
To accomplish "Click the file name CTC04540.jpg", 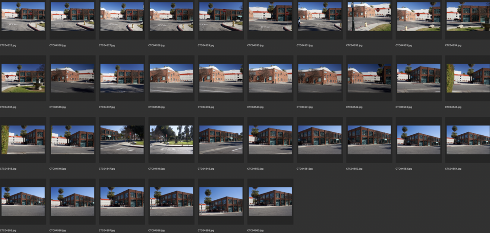I will [x=255, y=107].
